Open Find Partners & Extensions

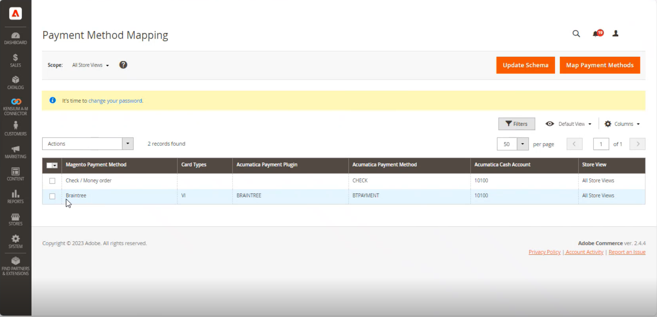click(x=15, y=266)
